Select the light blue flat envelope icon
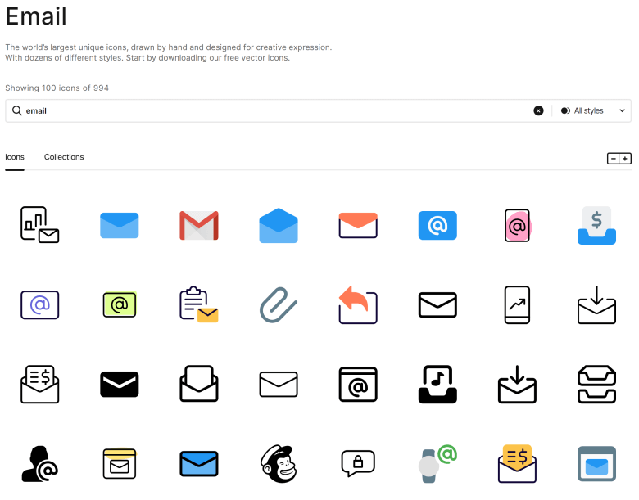The width and height of the screenshot is (639, 500). [x=120, y=225]
